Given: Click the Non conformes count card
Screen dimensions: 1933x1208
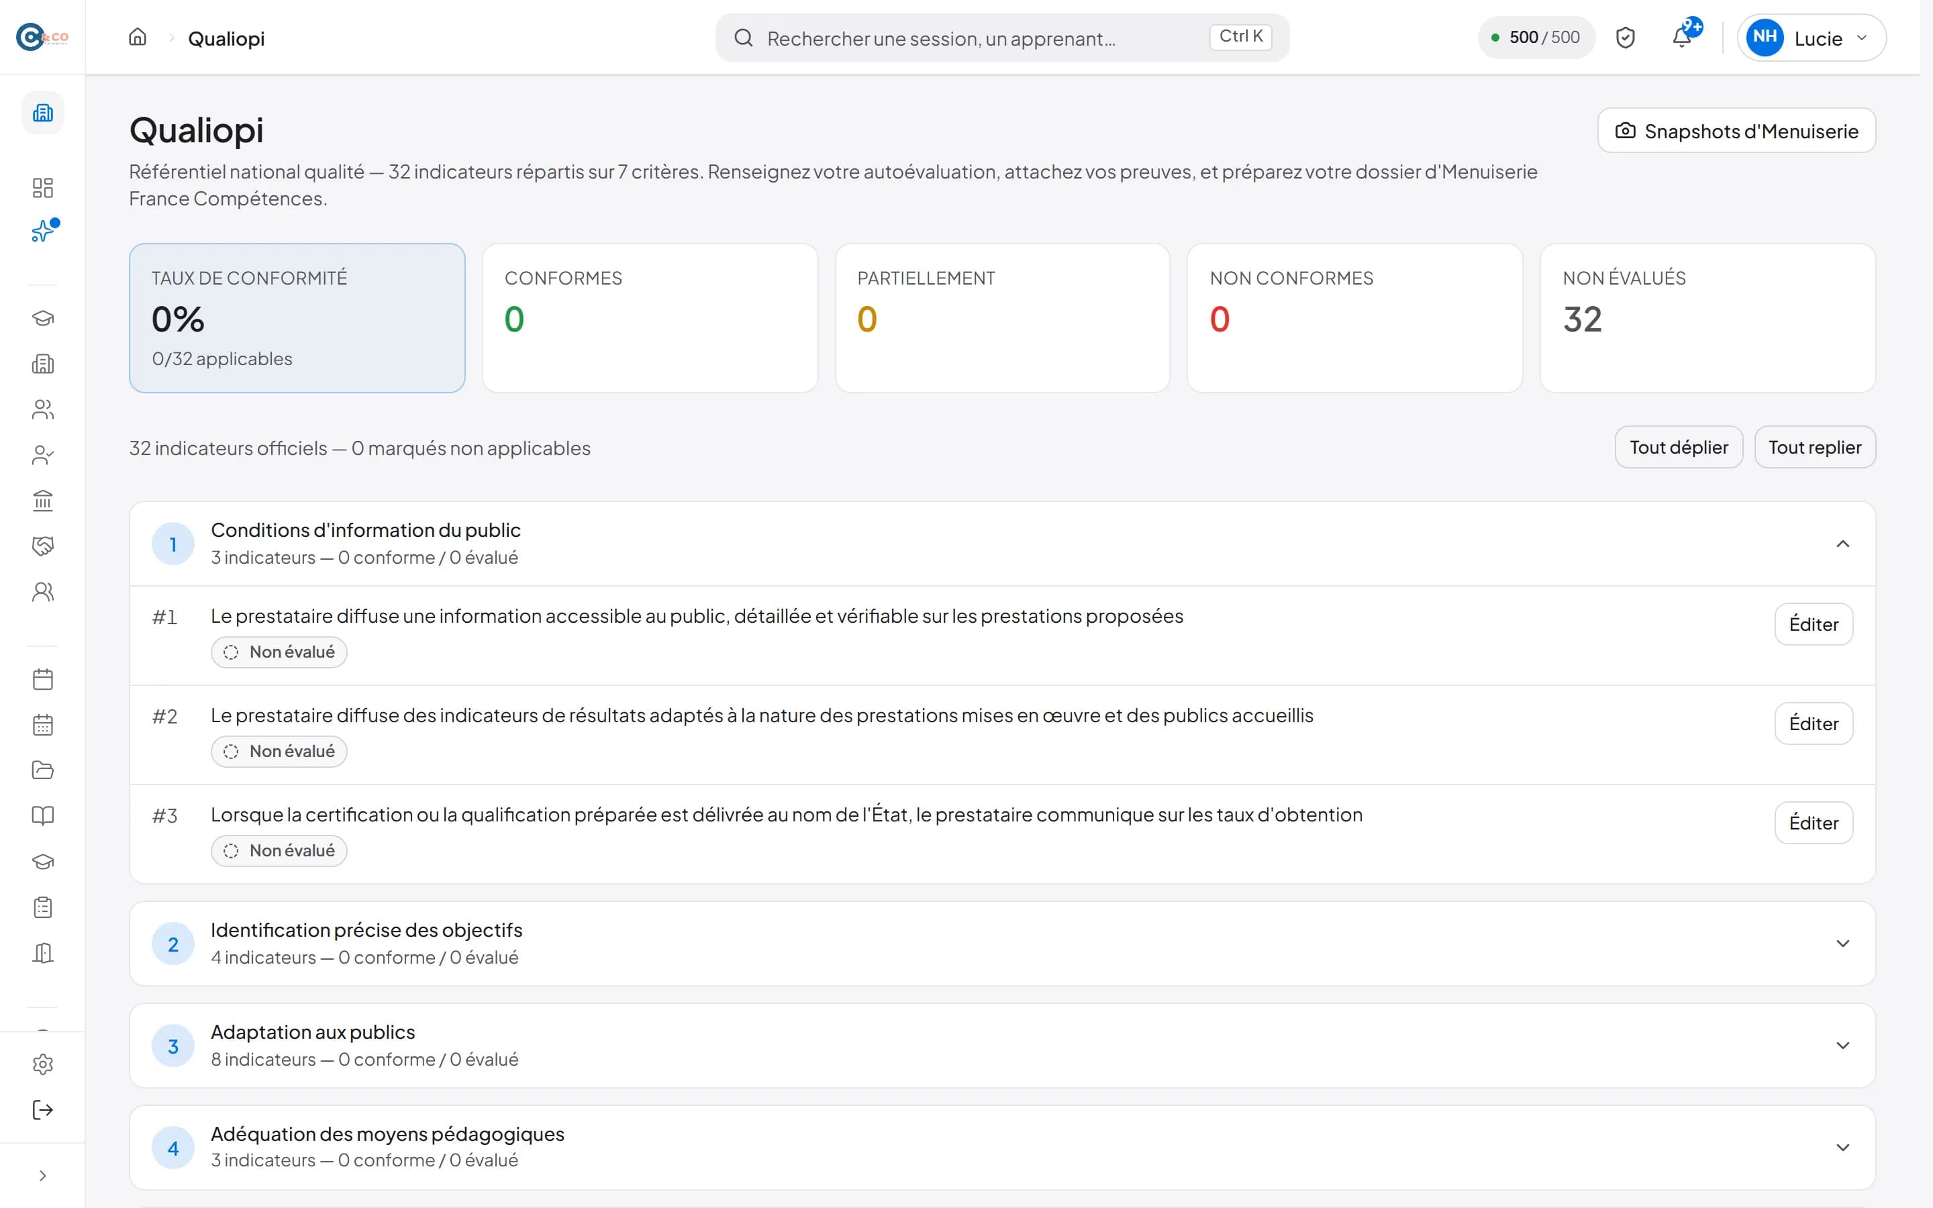Looking at the screenshot, I should [x=1354, y=318].
